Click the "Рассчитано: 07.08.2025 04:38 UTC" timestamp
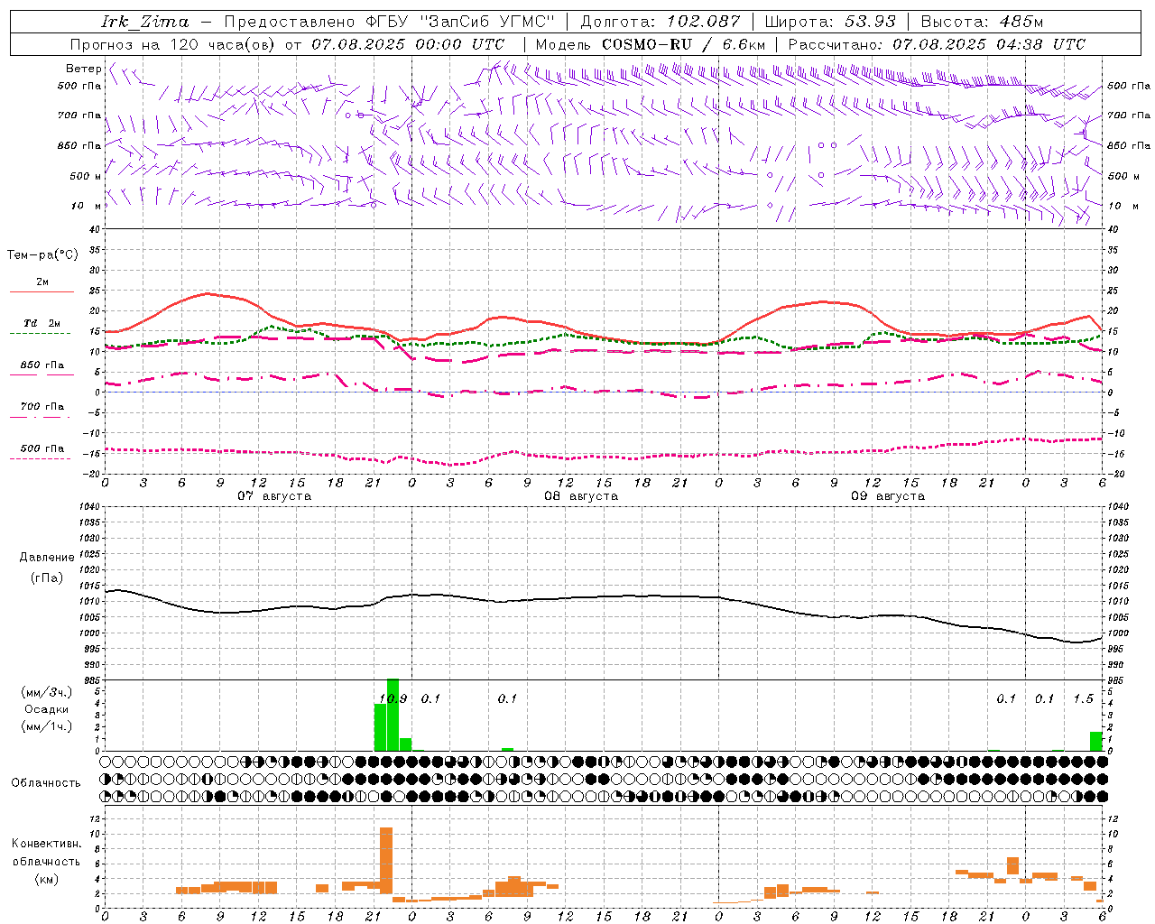The image size is (1155, 924). (x=937, y=44)
